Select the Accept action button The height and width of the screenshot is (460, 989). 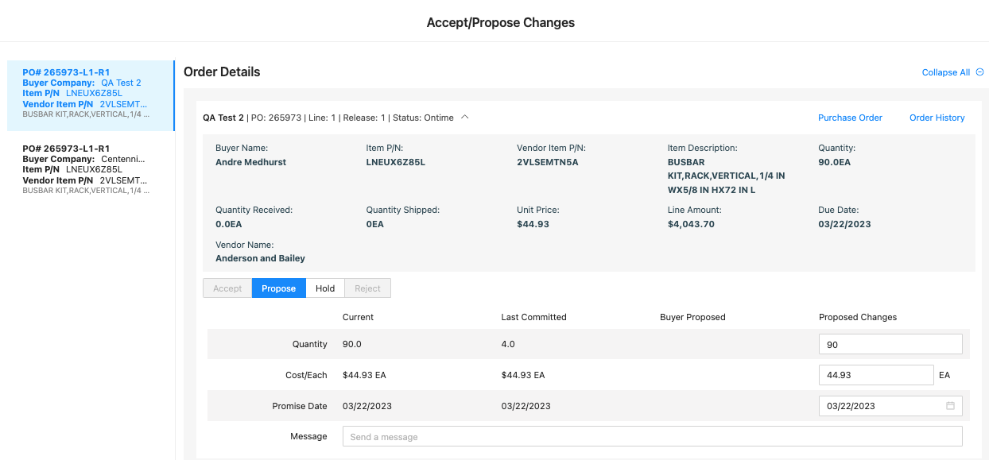[x=227, y=288]
